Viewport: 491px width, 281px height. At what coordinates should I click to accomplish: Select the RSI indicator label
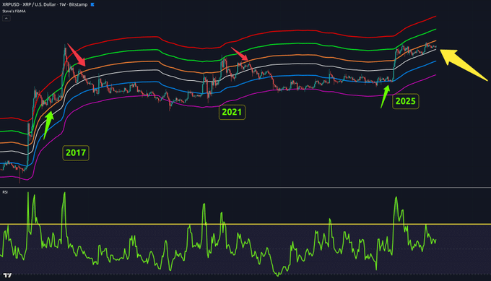click(x=5, y=192)
